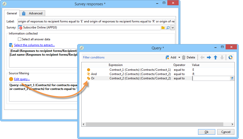This screenshot has height=139, width=243.
Task: Expand the Survey field dropdown arrow
Action: (173, 28)
